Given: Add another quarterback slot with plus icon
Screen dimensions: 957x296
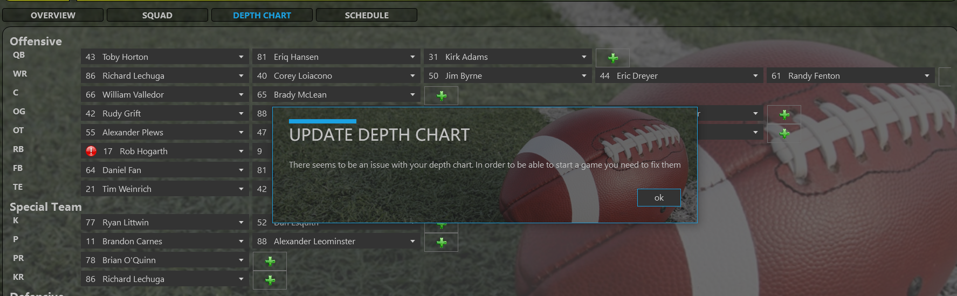Looking at the screenshot, I should tap(613, 58).
